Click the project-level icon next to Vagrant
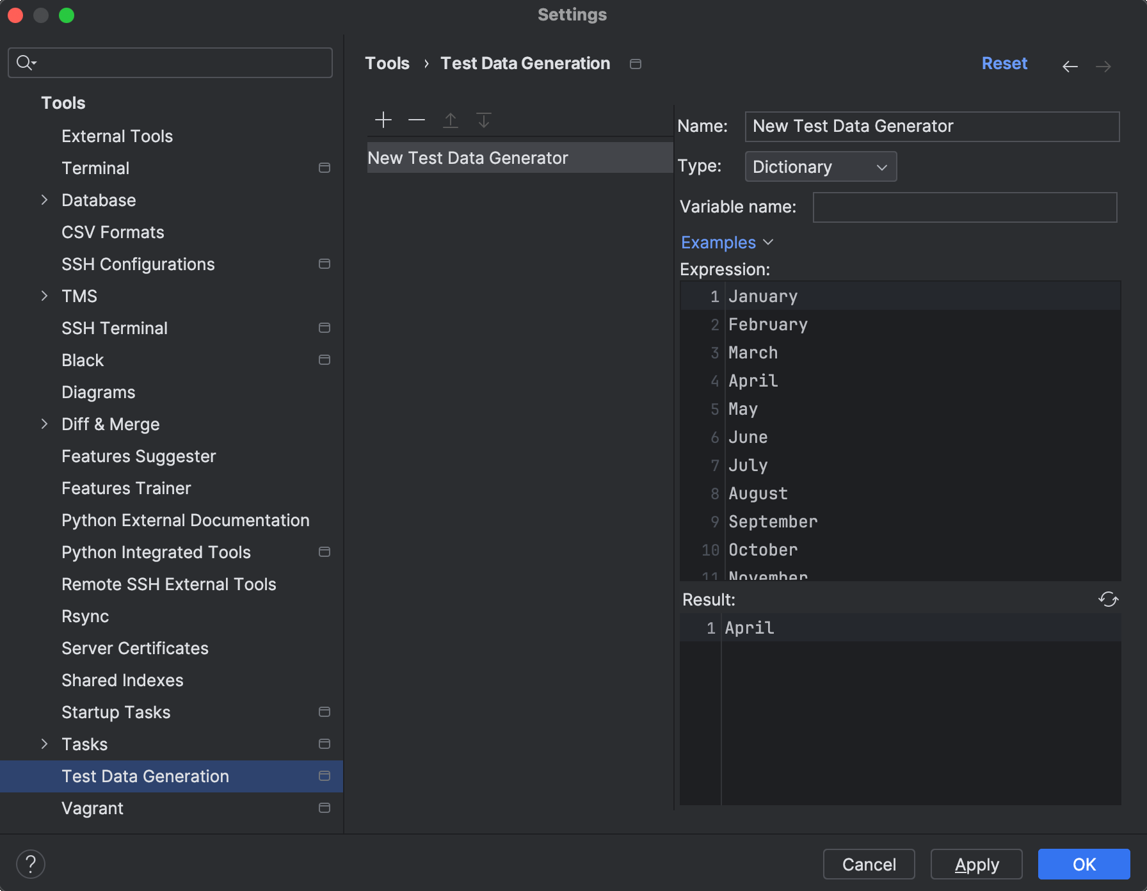 325,808
